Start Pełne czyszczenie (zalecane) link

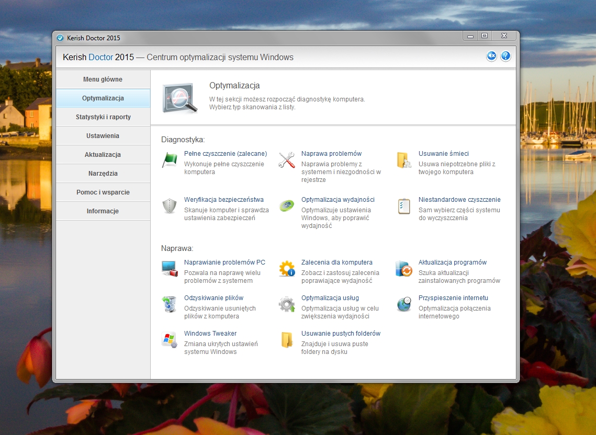coord(226,154)
